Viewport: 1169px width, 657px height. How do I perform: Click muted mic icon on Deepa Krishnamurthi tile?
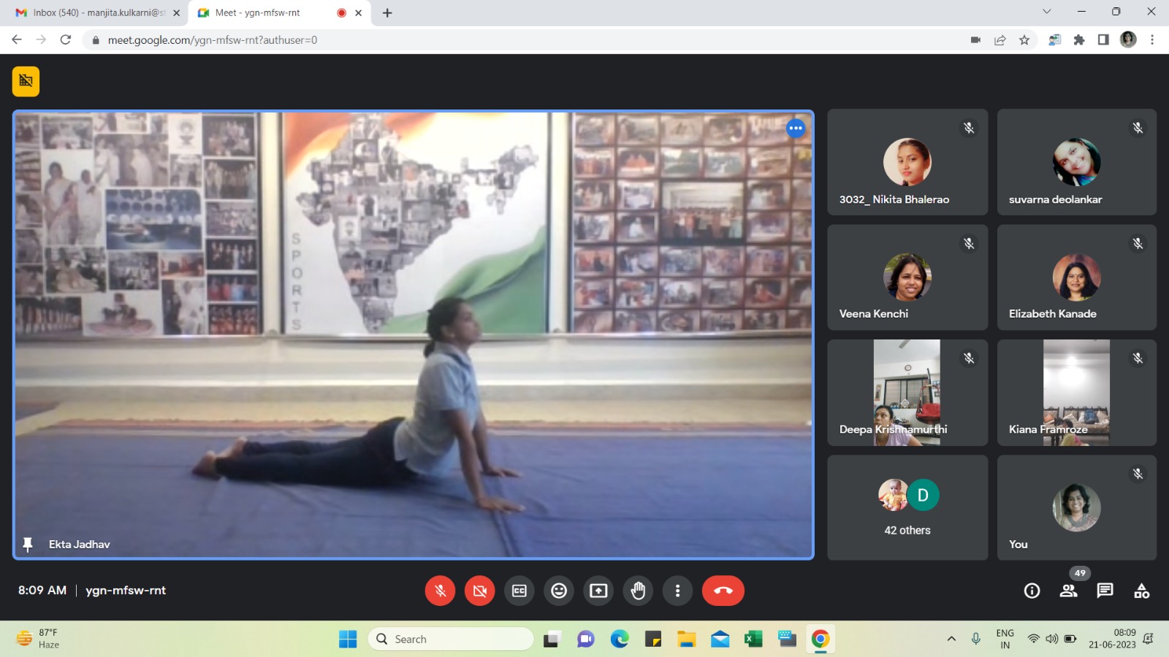(x=969, y=358)
